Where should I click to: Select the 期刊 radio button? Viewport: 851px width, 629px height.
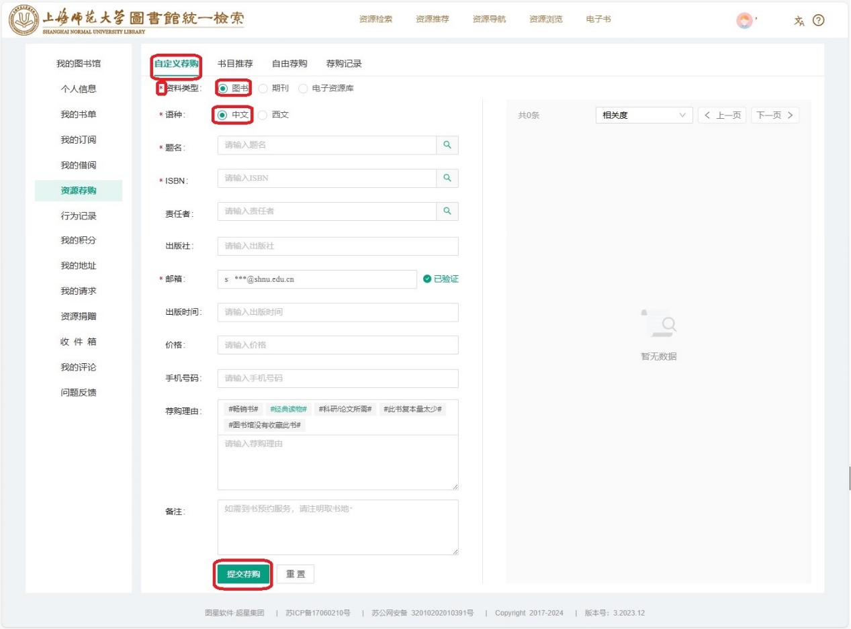tap(263, 89)
